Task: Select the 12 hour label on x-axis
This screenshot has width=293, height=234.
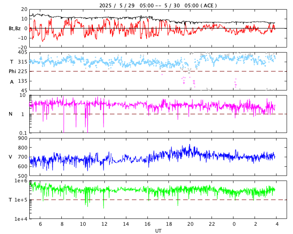Action: pyautogui.click(x=104, y=224)
